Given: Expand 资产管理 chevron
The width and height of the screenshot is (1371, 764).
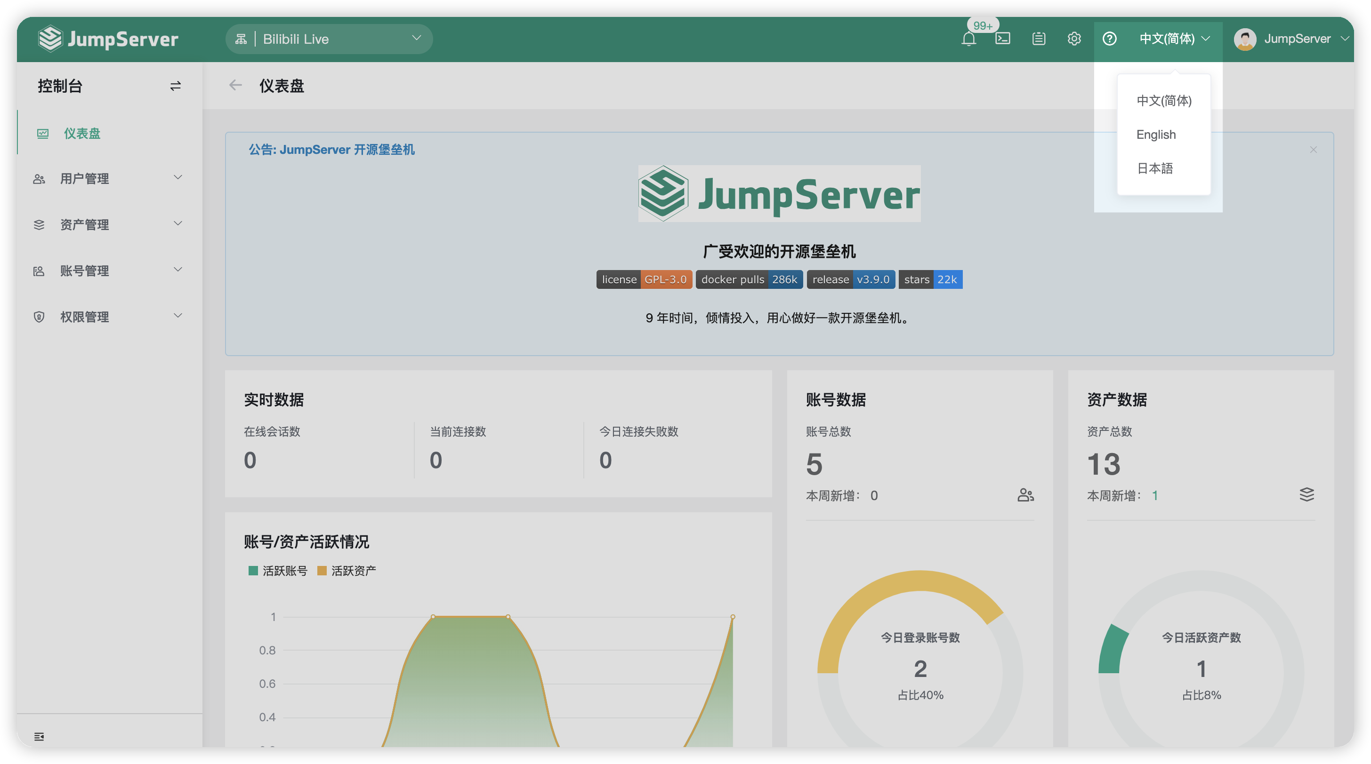Looking at the screenshot, I should pyautogui.click(x=178, y=224).
